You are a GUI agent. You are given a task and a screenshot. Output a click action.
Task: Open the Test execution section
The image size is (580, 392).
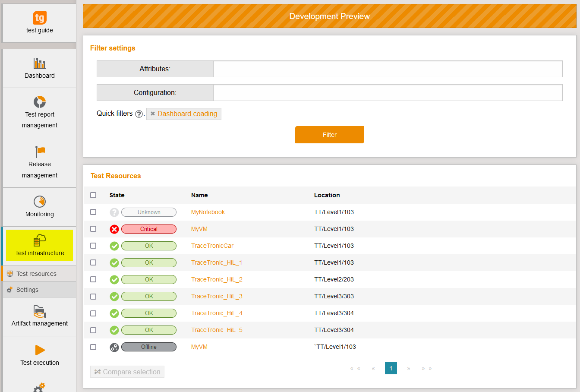click(39, 356)
